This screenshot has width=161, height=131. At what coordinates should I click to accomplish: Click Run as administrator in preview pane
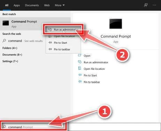point(96,63)
